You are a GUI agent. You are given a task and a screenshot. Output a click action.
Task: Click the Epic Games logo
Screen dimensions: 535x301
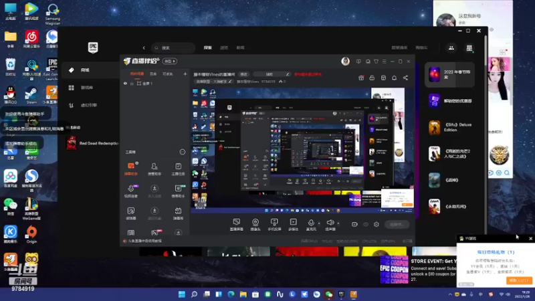pos(93,47)
